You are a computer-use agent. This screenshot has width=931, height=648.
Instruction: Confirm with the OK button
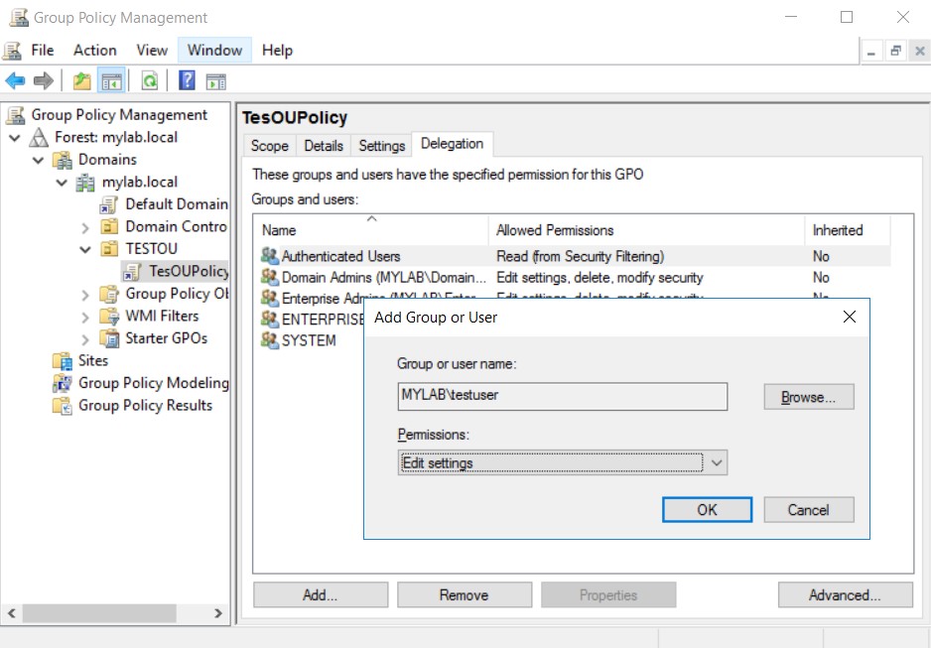pyautogui.click(x=707, y=510)
